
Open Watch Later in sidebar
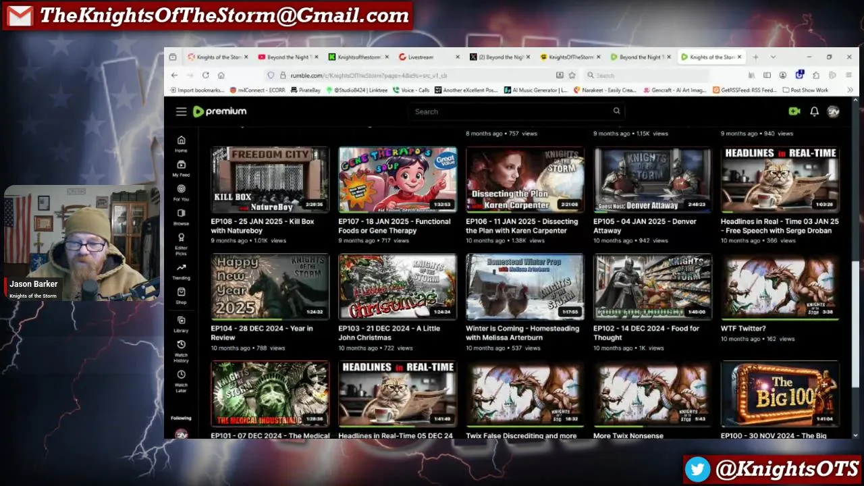[x=181, y=381]
